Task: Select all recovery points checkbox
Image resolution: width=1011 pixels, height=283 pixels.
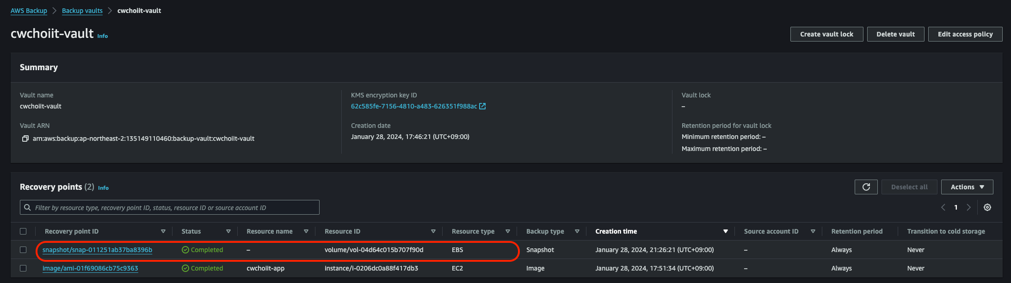Action: coord(23,231)
